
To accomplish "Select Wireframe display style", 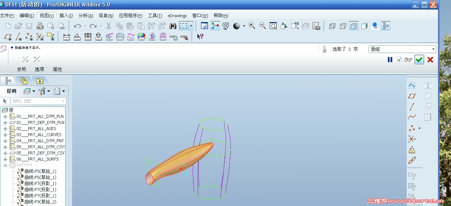I will click(332, 26).
